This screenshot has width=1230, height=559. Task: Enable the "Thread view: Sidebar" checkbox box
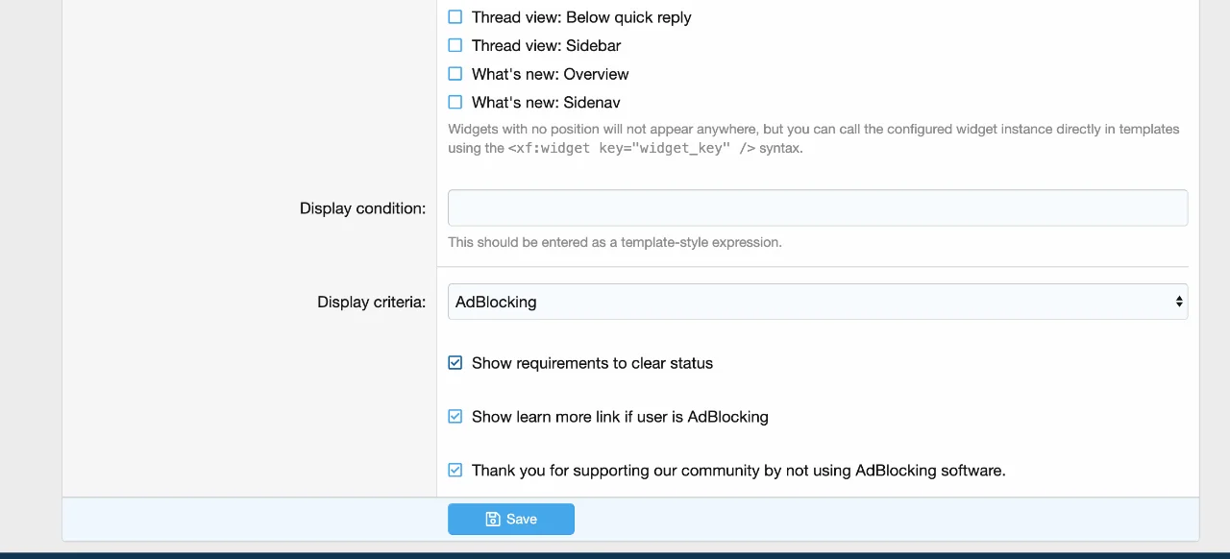click(x=455, y=45)
